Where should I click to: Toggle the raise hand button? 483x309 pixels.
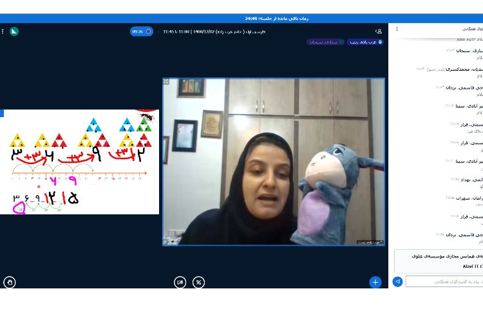point(10,282)
